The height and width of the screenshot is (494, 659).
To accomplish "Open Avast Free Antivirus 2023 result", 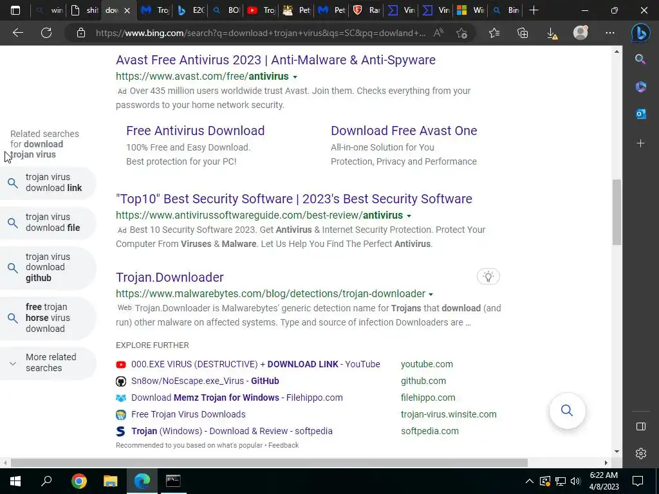I will 275,60.
